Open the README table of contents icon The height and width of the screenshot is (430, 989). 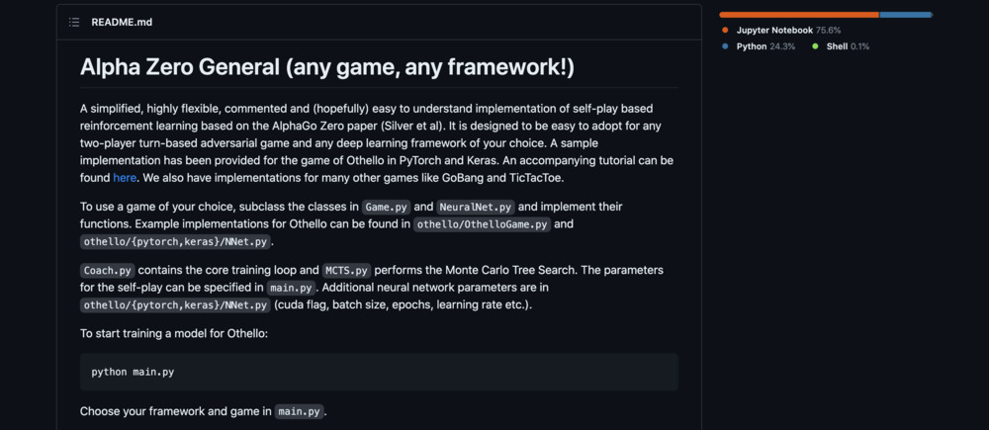click(x=74, y=22)
